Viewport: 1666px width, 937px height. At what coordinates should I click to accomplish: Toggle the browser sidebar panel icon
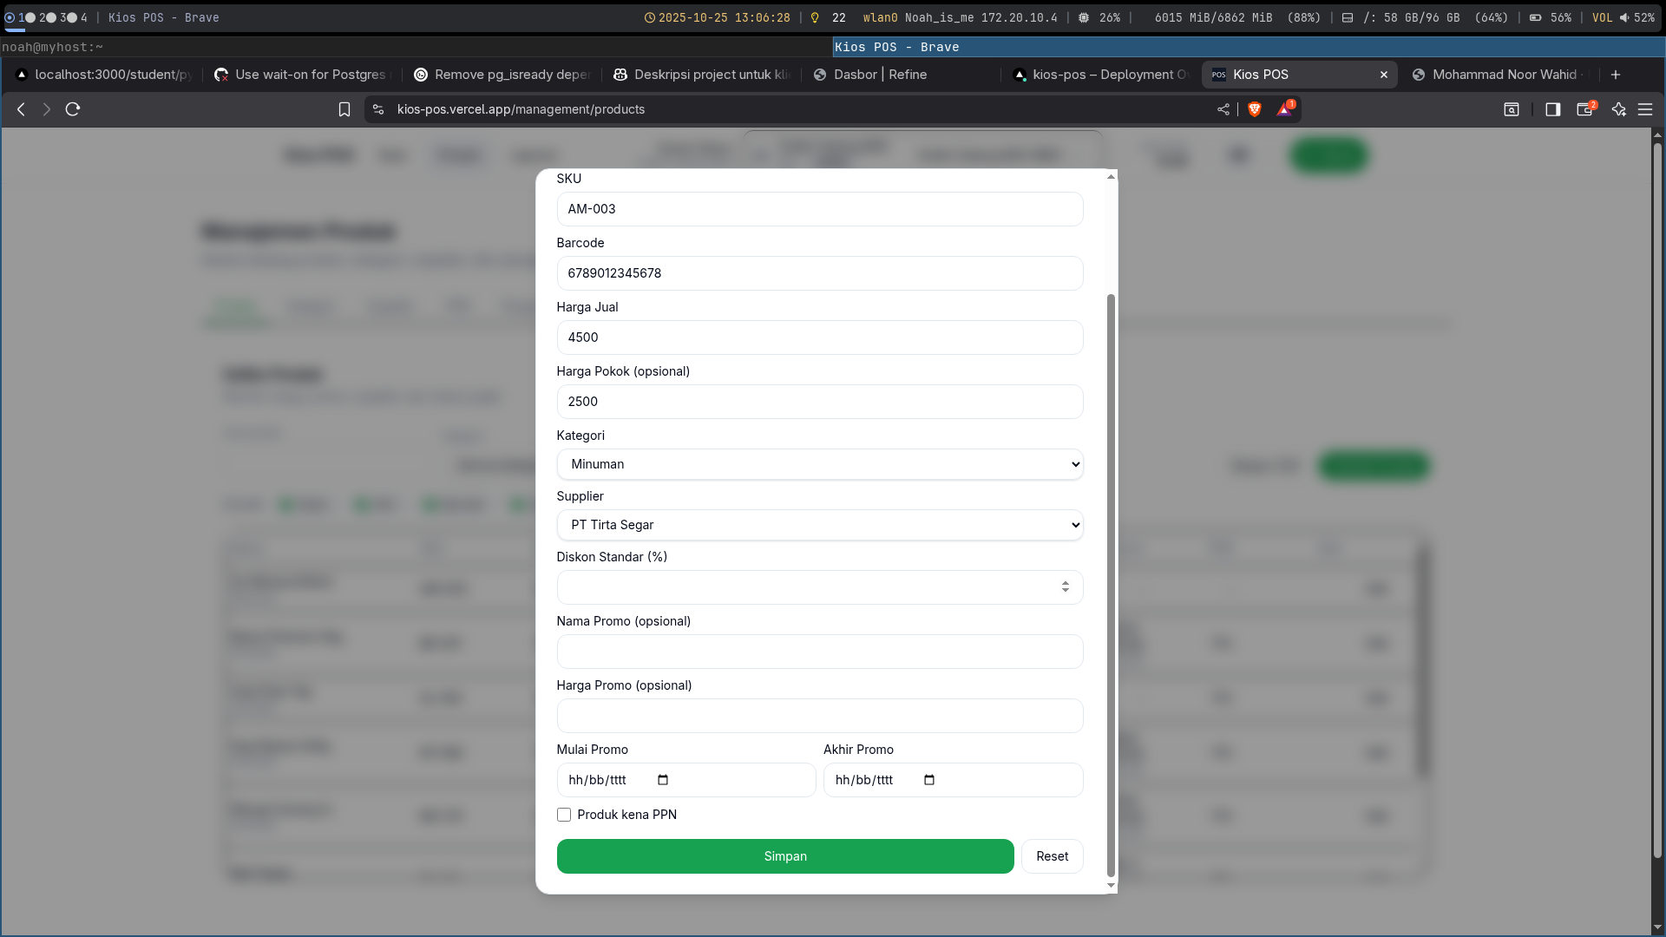point(1553,109)
